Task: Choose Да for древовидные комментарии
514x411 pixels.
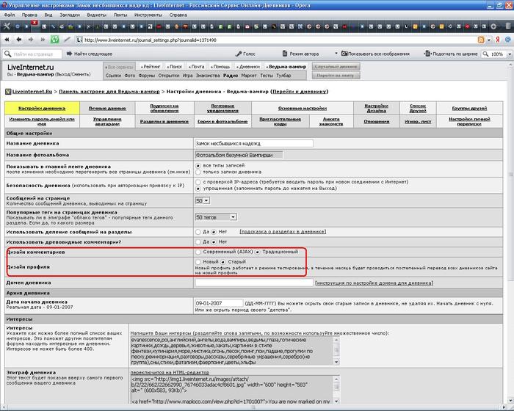Action: 198,242
